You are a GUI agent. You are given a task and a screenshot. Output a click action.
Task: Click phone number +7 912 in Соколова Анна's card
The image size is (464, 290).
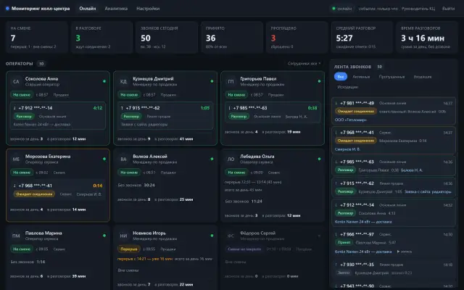click(36, 108)
